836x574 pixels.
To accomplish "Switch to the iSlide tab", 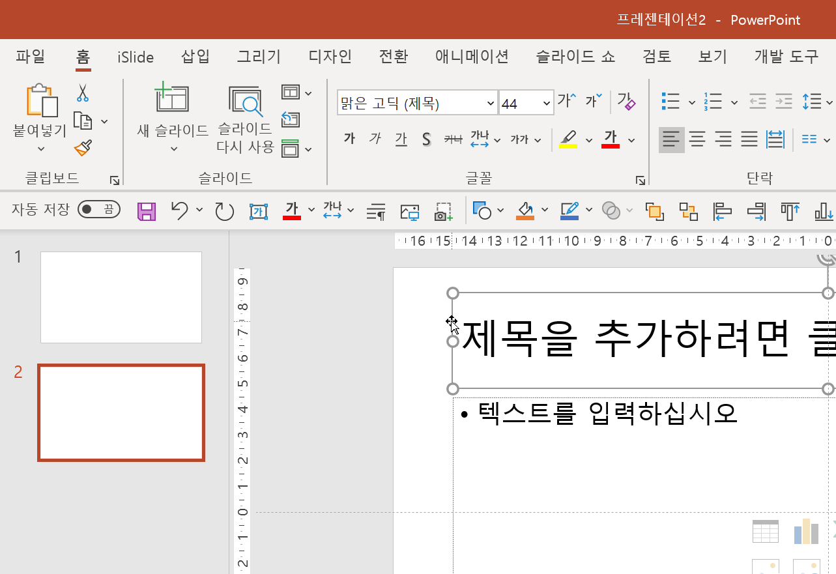I will 136,57.
